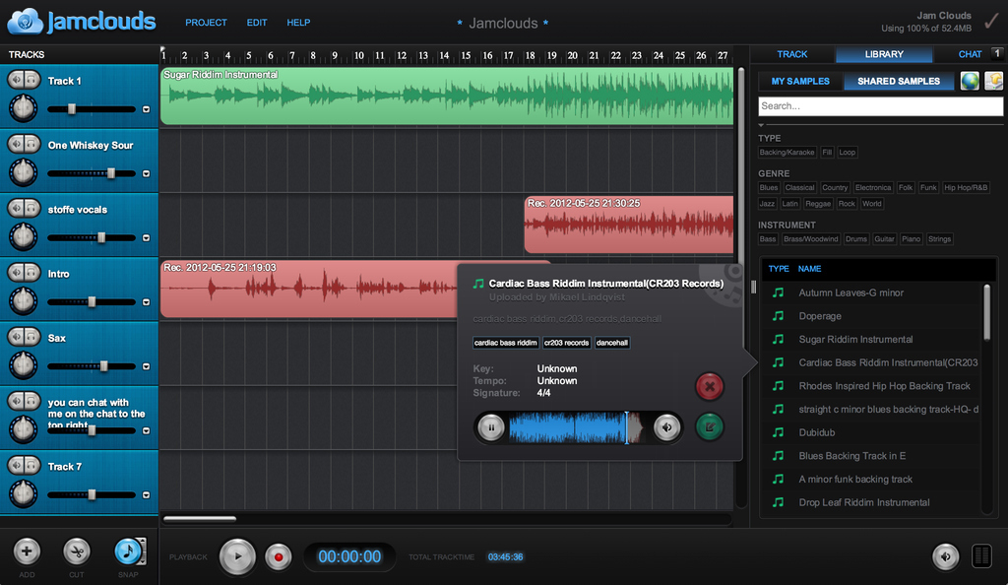Click the sample Search field

click(880, 106)
